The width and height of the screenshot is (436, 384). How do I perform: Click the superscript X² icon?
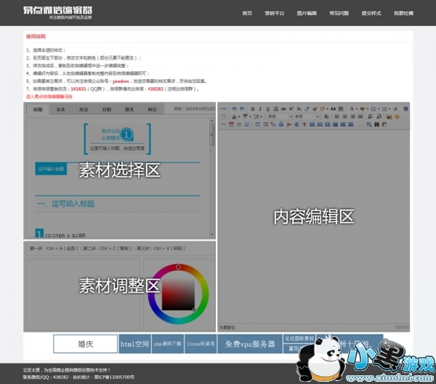point(291,108)
